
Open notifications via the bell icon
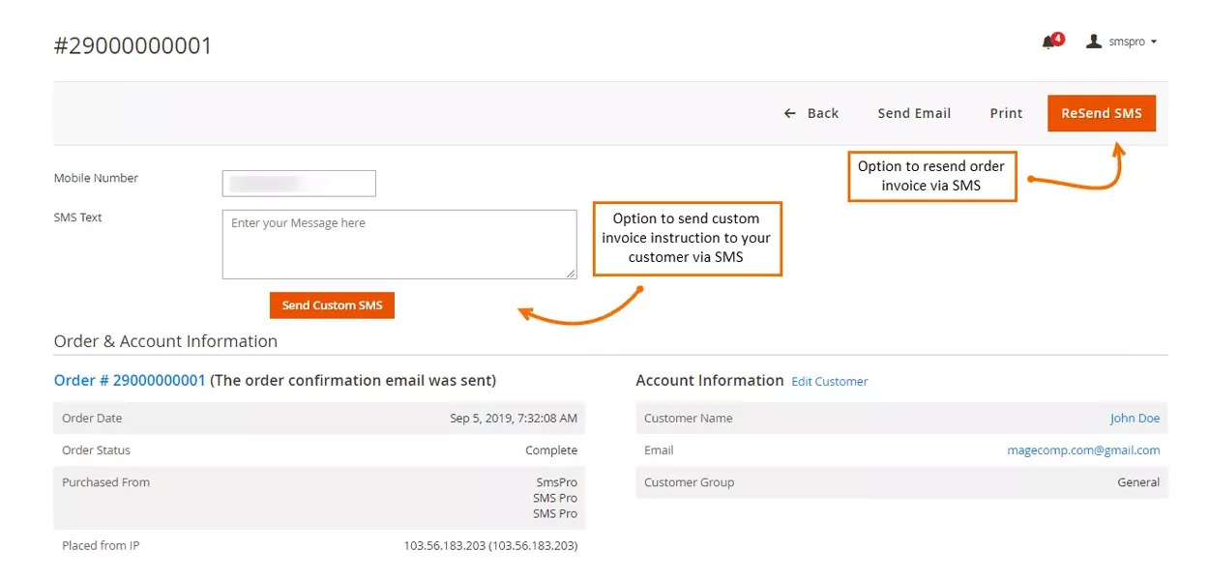point(1049,43)
